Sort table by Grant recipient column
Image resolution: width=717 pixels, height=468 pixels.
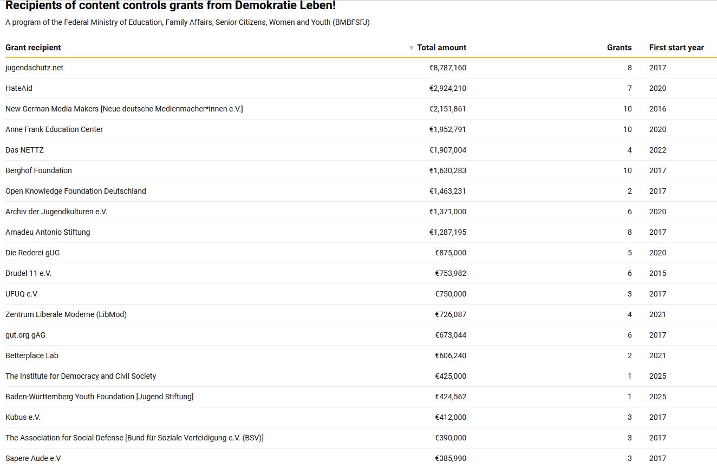pyautogui.click(x=33, y=48)
